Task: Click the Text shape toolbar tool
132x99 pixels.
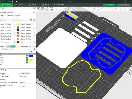Action: 107,9
